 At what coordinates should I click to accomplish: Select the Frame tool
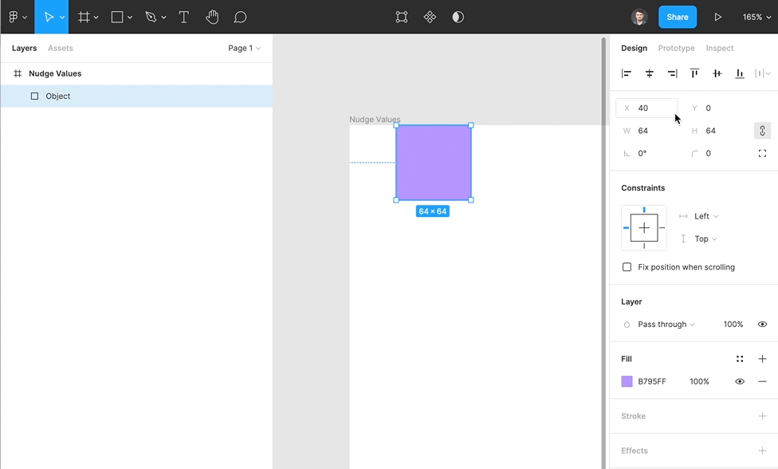[84, 17]
